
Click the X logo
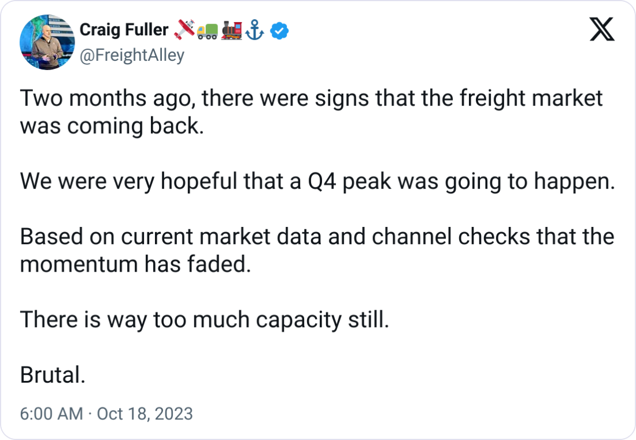point(602,30)
